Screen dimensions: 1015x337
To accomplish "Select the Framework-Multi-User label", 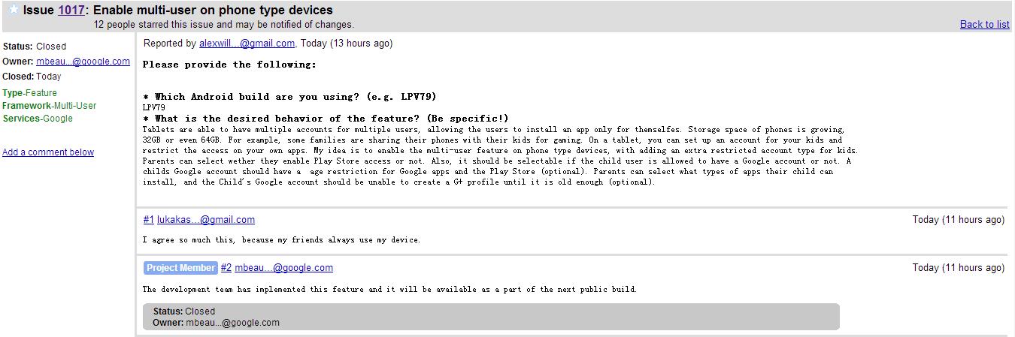I will point(50,106).
